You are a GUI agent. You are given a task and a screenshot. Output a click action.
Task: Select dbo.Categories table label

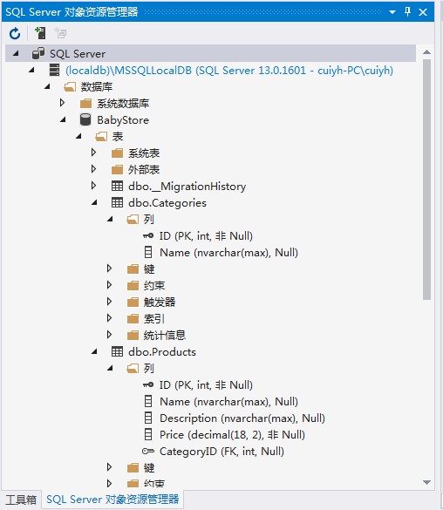(167, 203)
